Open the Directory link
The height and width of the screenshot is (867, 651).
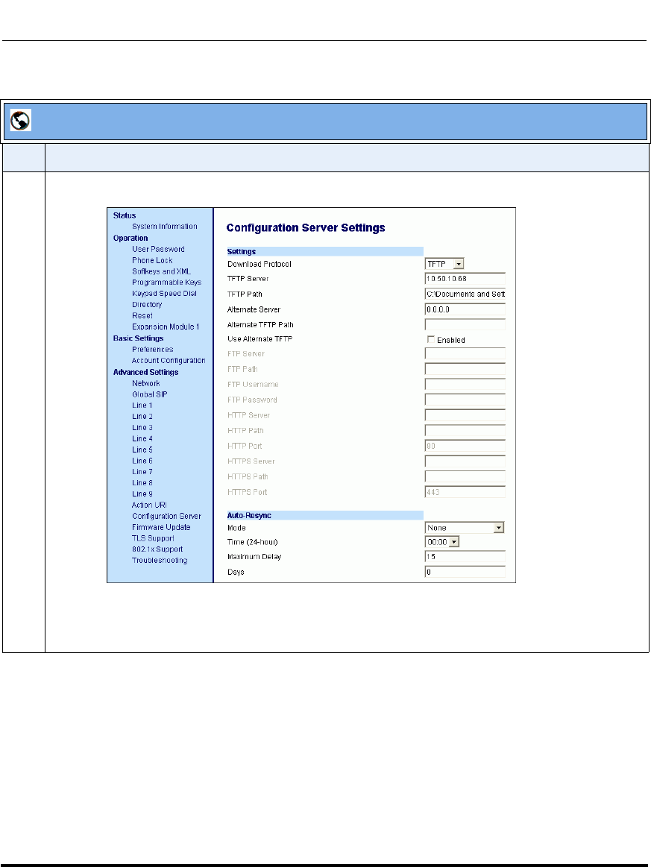147,305
